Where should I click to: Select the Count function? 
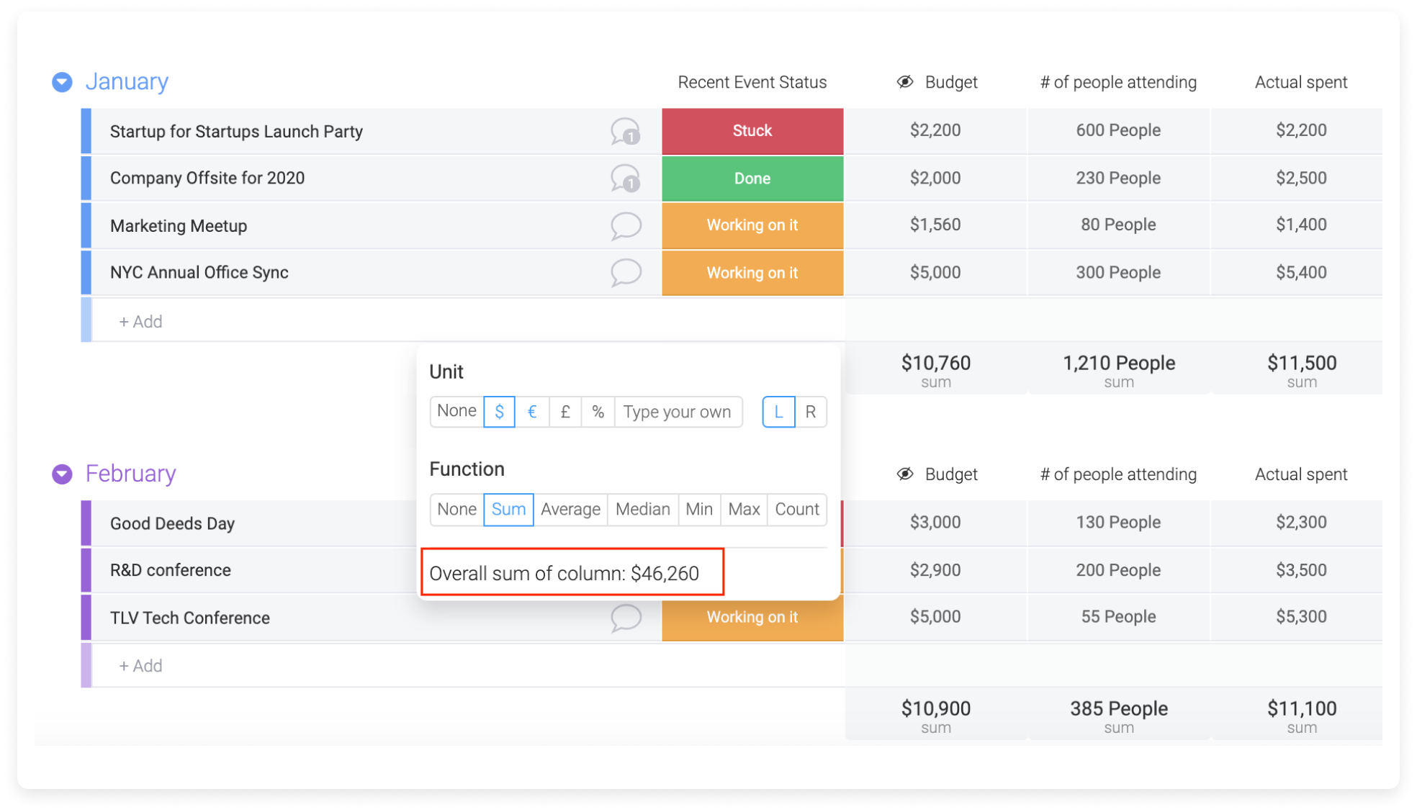[x=797, y=509]
